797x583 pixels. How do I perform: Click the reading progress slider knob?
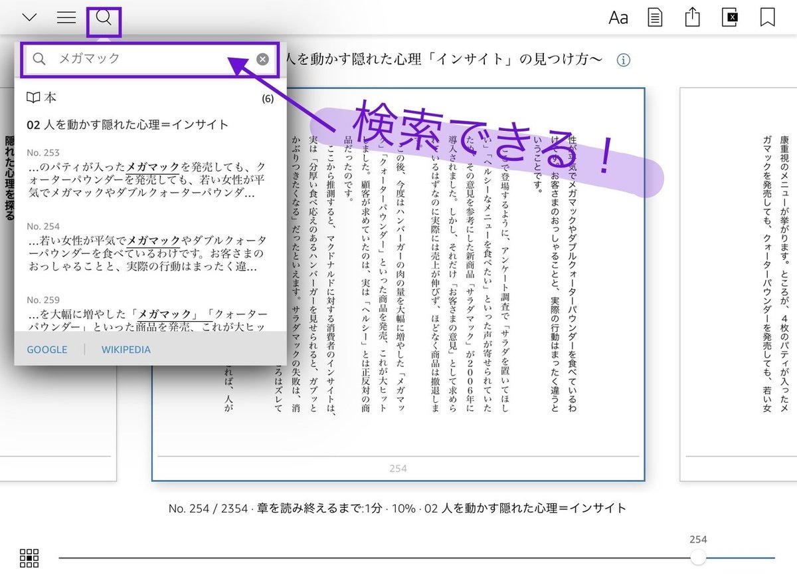pyautogui.click(x=698, y=558)
